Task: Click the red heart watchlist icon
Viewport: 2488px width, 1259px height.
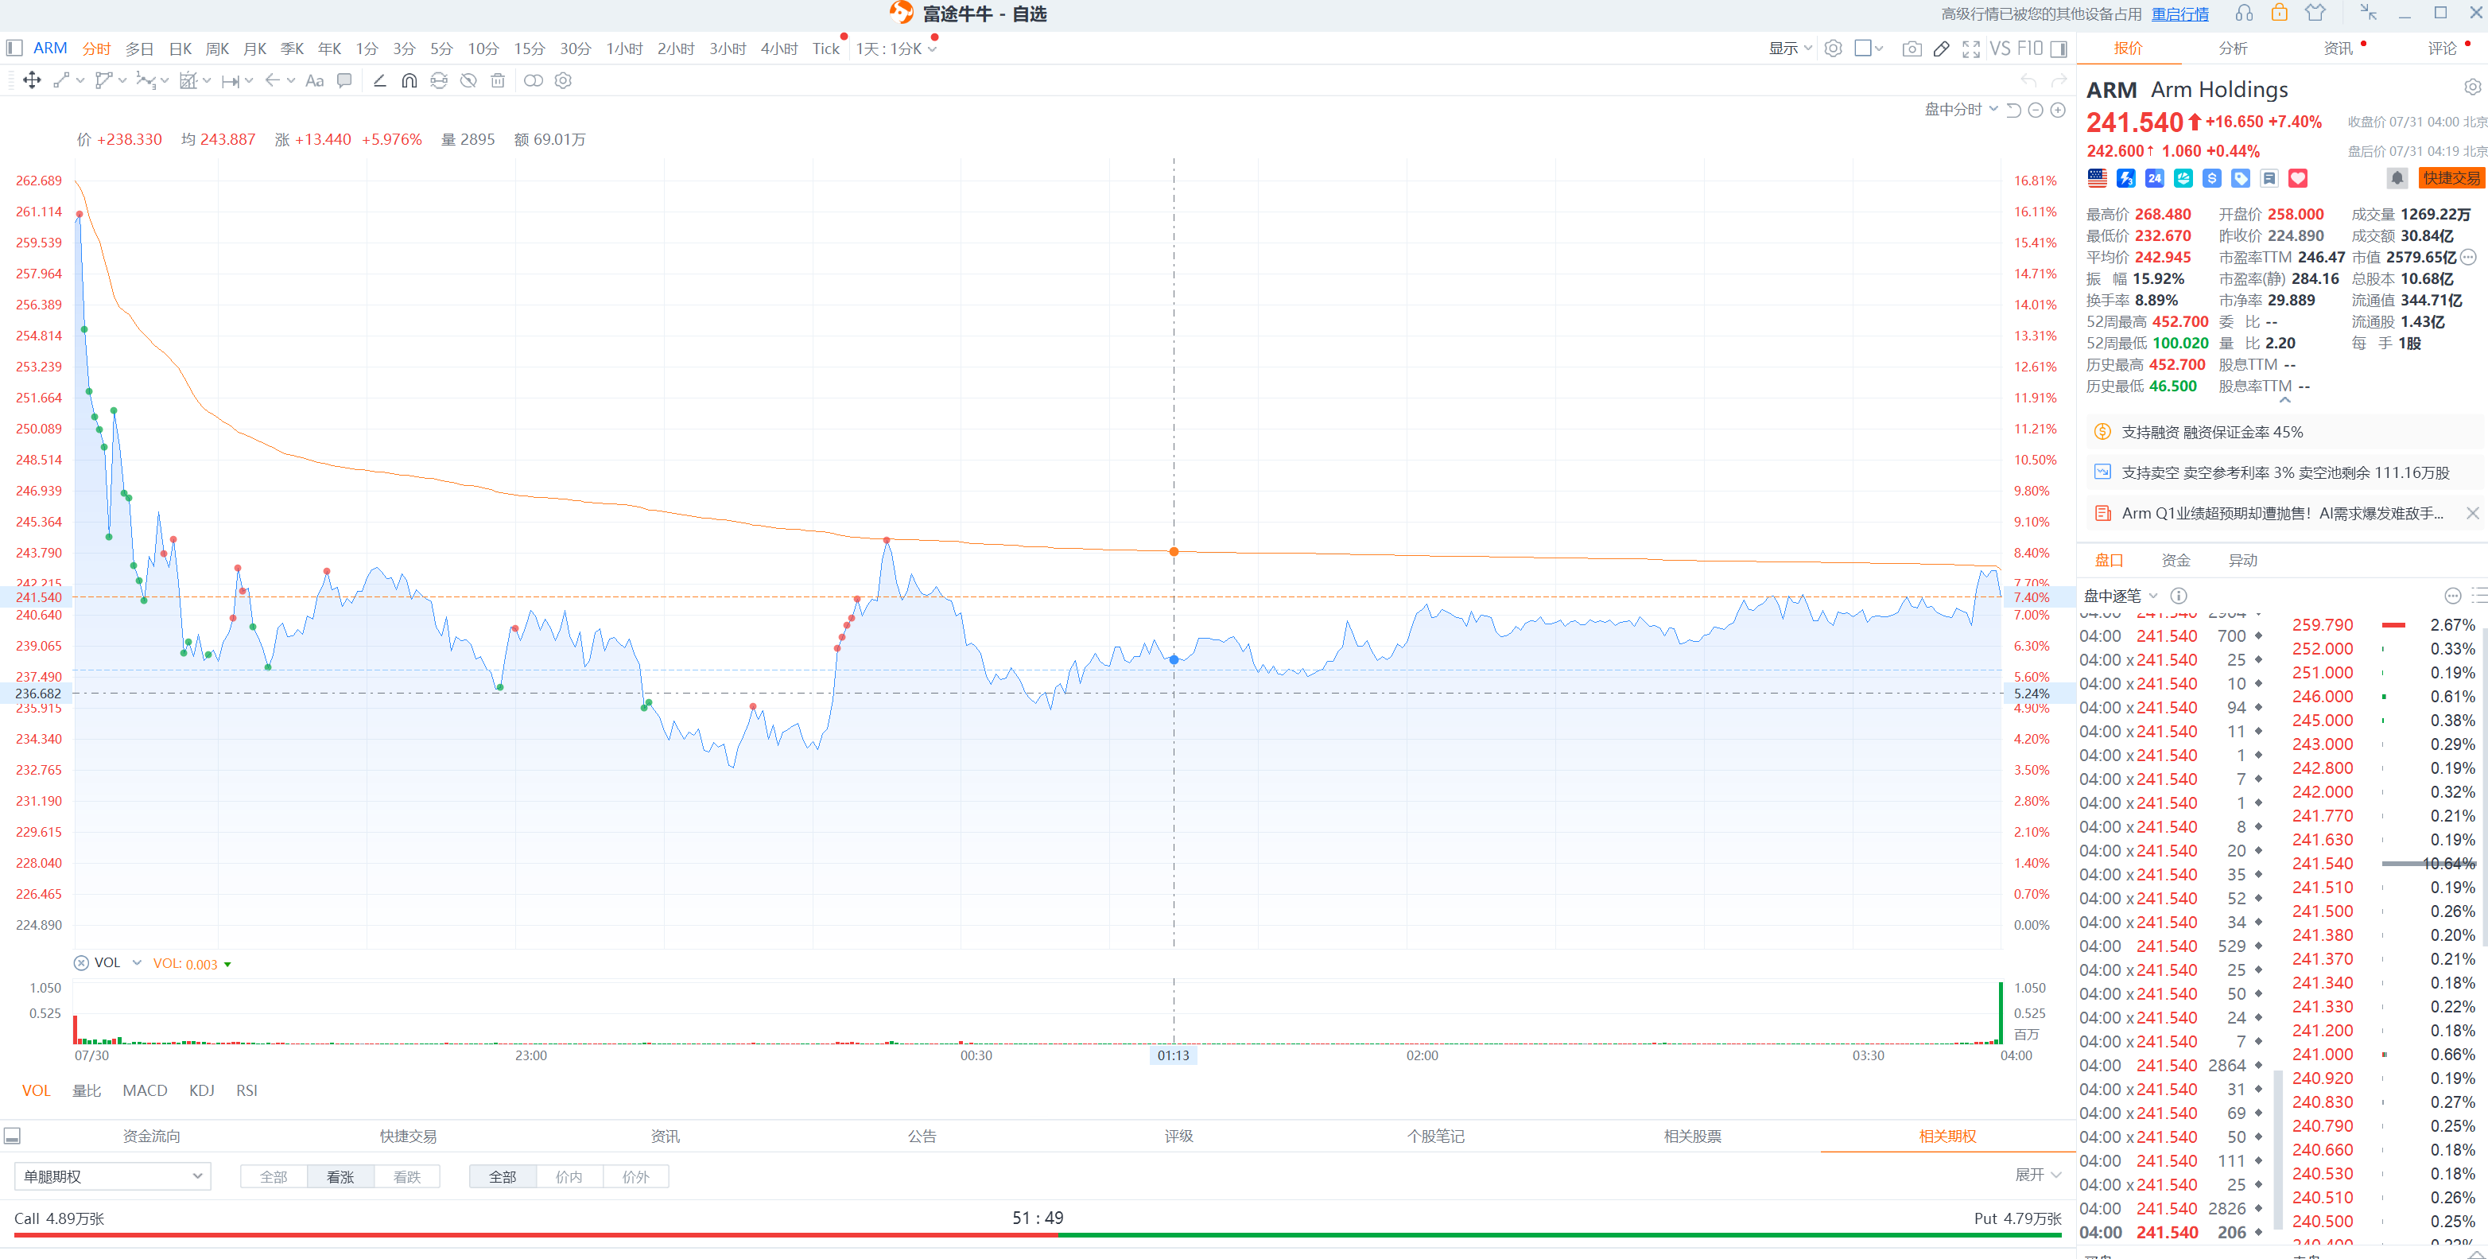Action: coord(2298,178)
